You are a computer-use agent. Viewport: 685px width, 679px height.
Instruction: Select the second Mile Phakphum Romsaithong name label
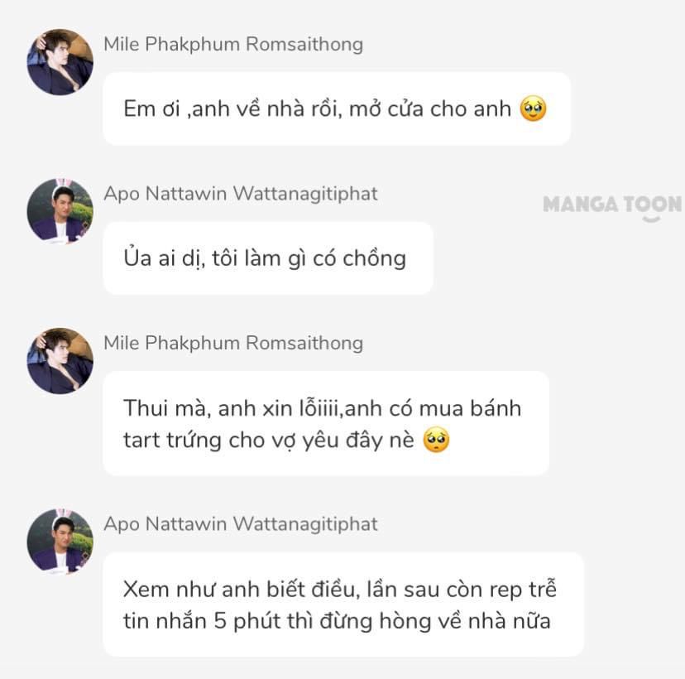click(233, 343)
